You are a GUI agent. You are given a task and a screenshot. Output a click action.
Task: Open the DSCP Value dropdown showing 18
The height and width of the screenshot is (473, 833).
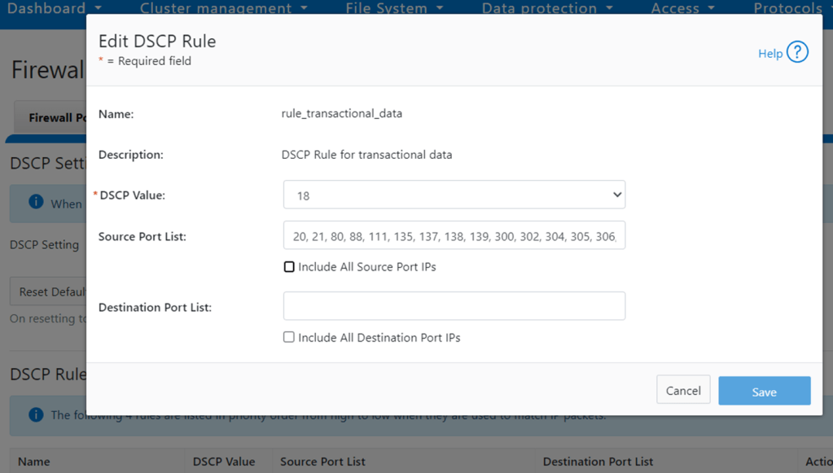coord(454,195)
